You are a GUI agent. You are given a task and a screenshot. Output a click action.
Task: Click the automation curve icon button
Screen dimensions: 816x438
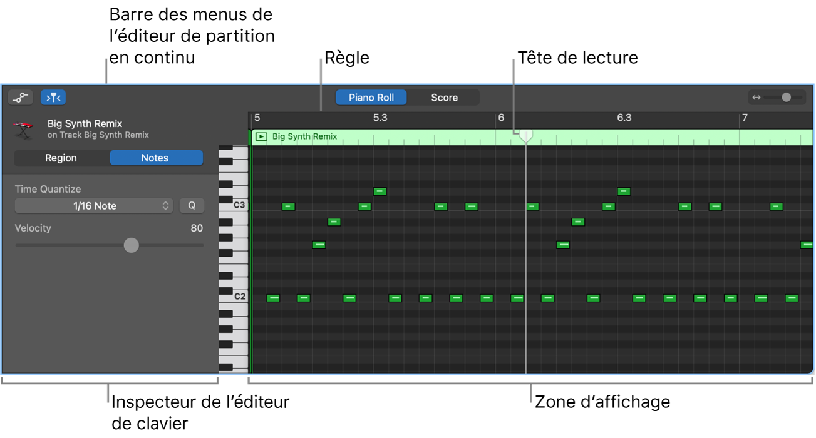21,98
